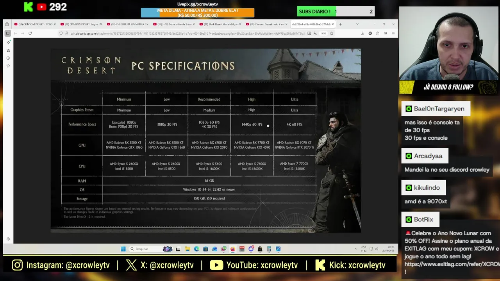Open File Explorer from the taskbar
The width and height of the screenshot is (500, 281).
[187, 249]
